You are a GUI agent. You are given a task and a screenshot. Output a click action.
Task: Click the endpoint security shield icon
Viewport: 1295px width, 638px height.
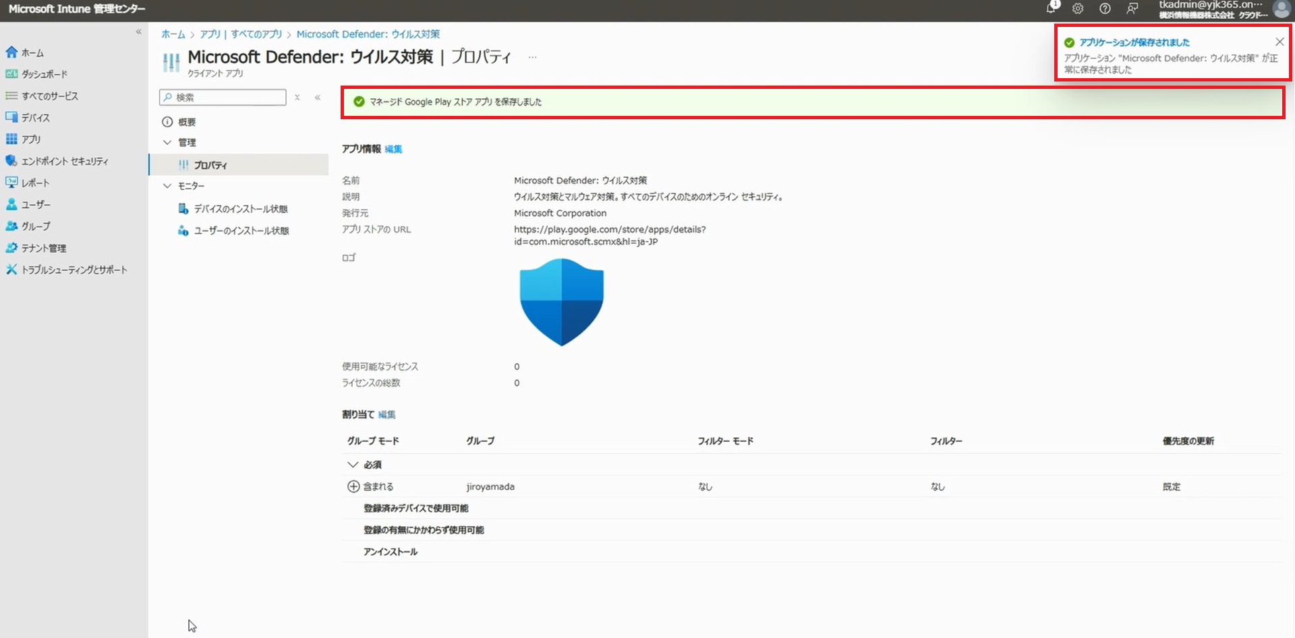pos(11,160)
